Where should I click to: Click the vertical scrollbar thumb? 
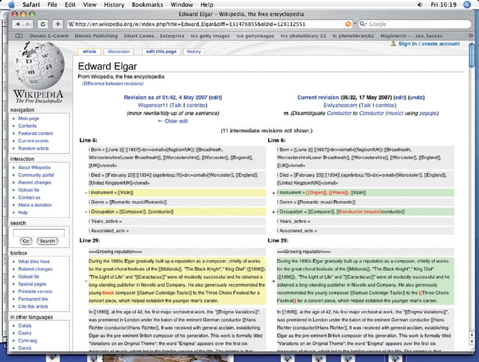click(472, 55)
